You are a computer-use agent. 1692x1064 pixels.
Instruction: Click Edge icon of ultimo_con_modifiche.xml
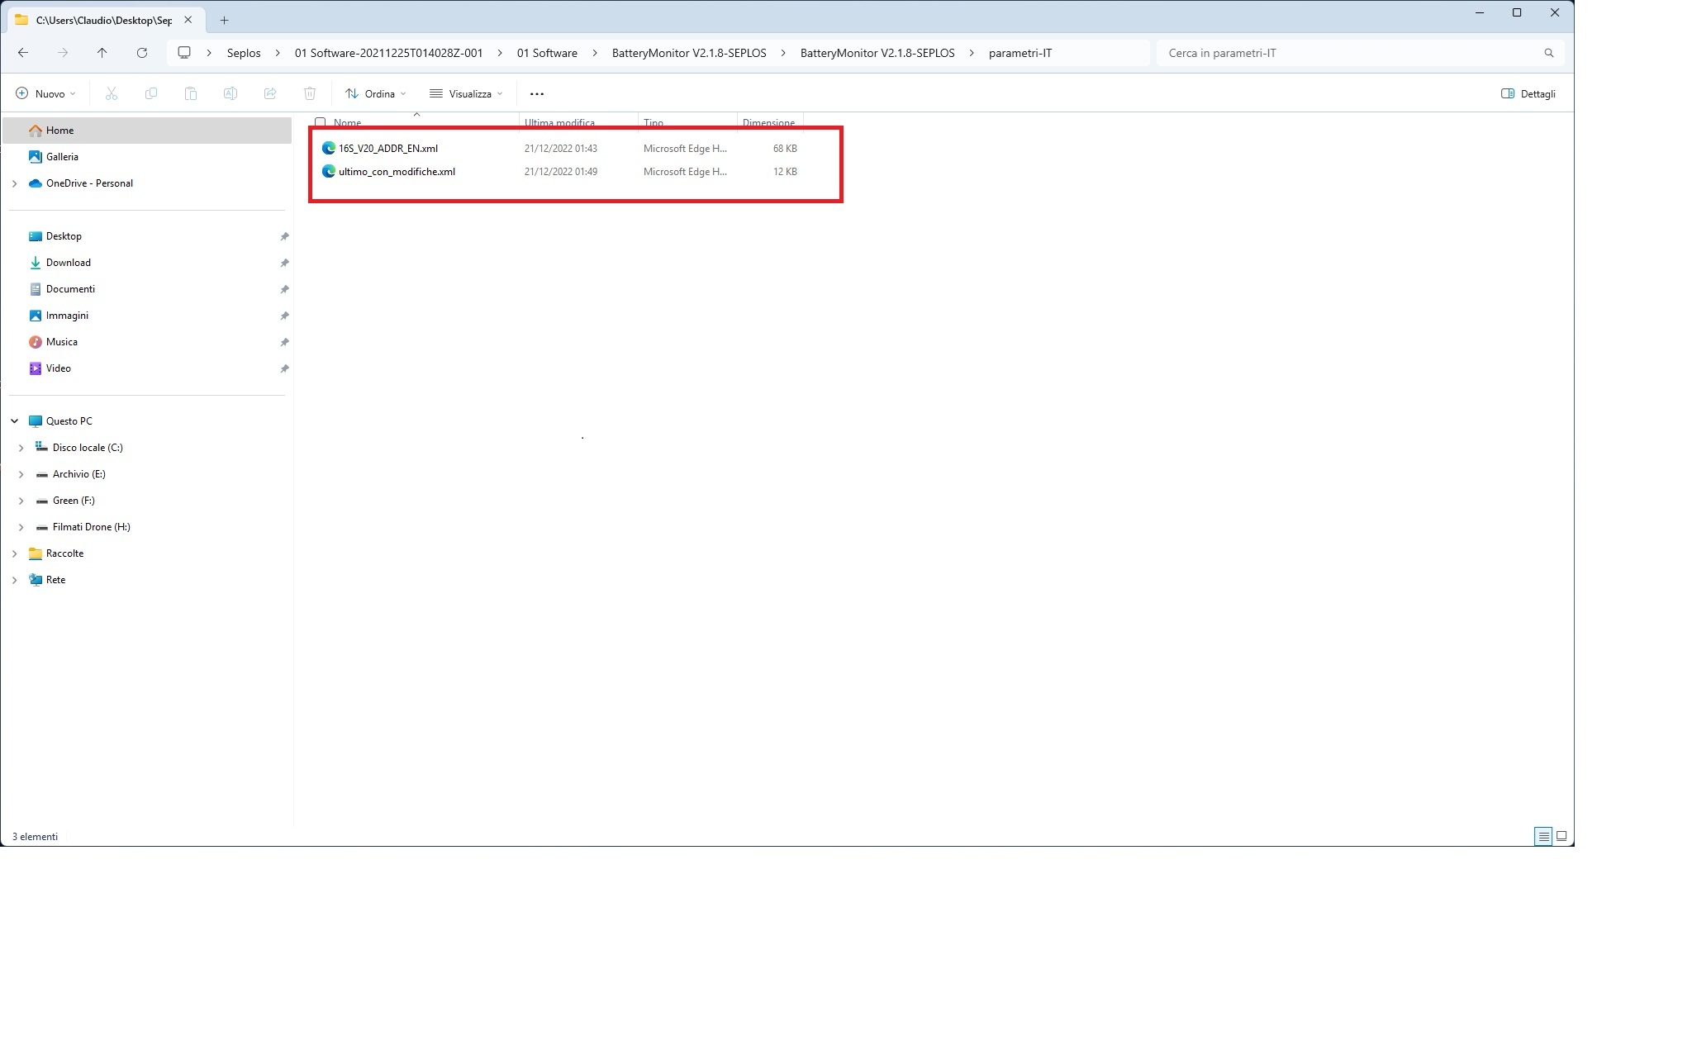click(329, 171)
